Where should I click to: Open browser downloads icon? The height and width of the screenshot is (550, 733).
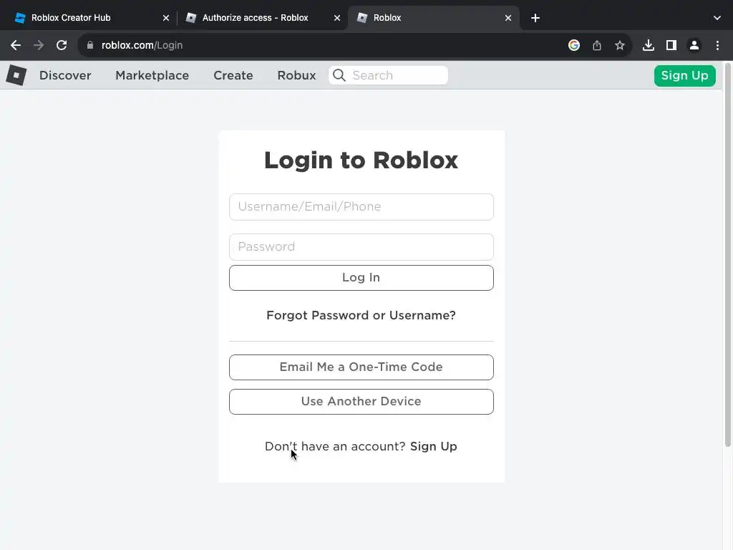point(649,45)
